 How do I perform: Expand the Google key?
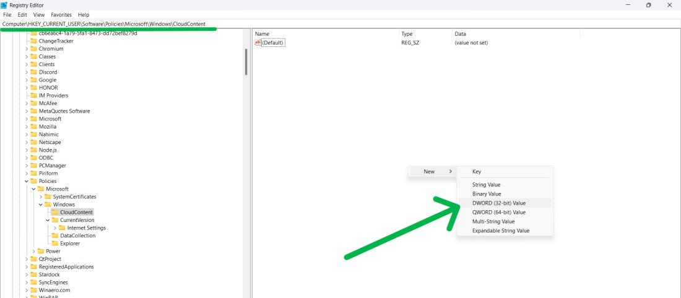27,80
